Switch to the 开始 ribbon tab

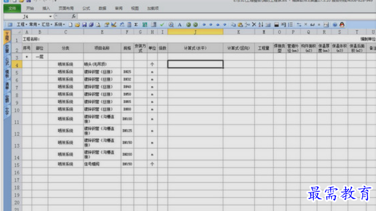(30, 8)
